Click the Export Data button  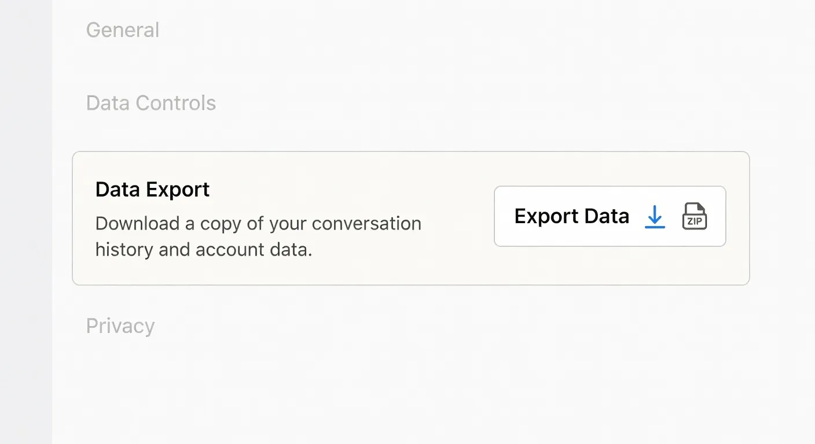(610, 216)
